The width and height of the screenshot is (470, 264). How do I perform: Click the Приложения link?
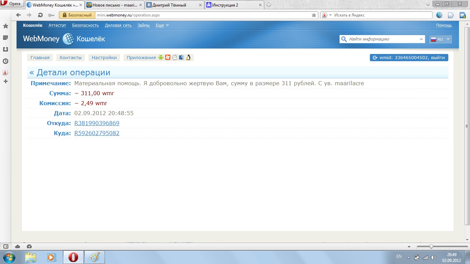pos(141,57)
